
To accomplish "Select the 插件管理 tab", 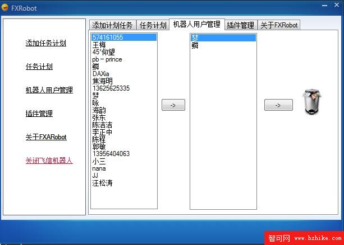I will (x=240, y=25).
